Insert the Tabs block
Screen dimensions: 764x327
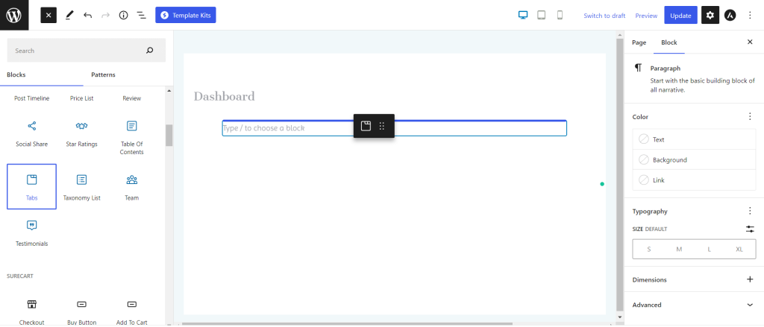(31, 186)
